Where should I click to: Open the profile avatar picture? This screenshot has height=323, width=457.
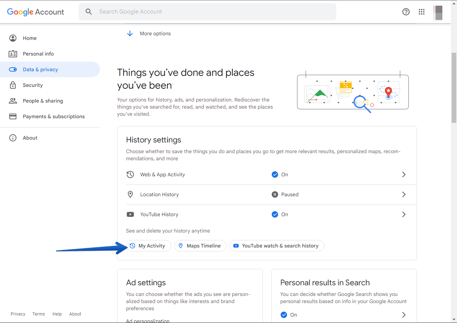438,12
